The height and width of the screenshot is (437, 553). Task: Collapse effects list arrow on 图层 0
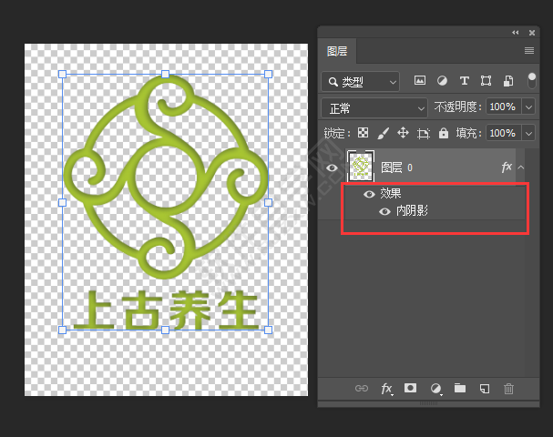coord(521,168)
